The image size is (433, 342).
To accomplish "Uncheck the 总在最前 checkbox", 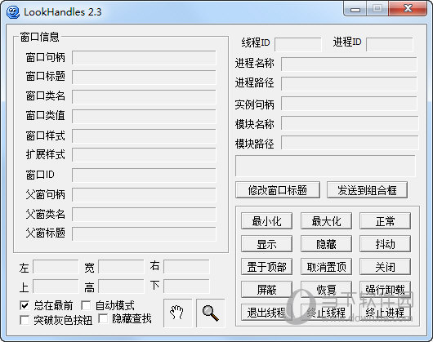I will pos(25,305).
